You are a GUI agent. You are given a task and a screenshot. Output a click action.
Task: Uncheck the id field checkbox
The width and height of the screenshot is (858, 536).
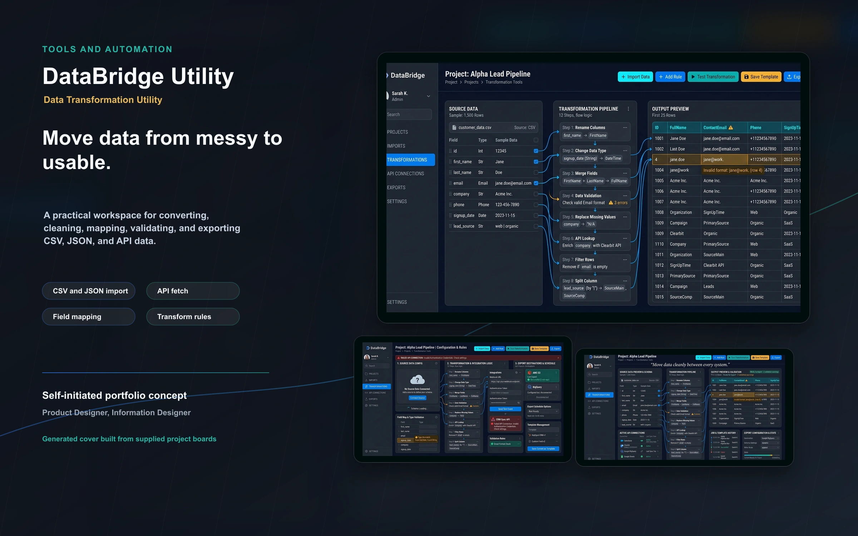[536, 151]
